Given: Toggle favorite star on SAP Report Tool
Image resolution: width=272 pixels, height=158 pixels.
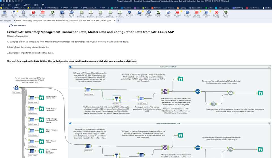Looking at the screenshot, I should pos(181,11).
